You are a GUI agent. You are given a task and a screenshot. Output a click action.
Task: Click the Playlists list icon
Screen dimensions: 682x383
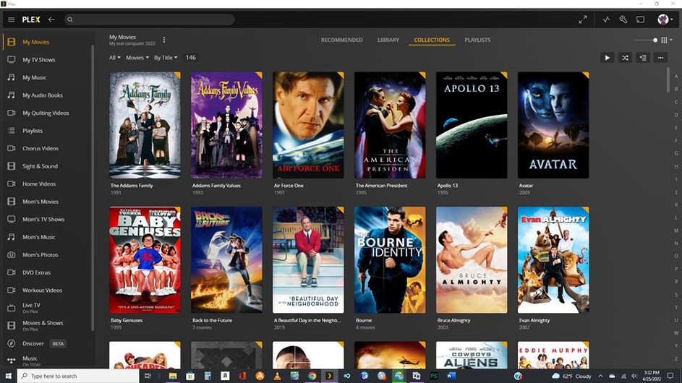(12, 130)
